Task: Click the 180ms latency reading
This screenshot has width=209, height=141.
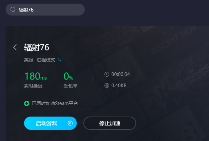Action: 36,76
